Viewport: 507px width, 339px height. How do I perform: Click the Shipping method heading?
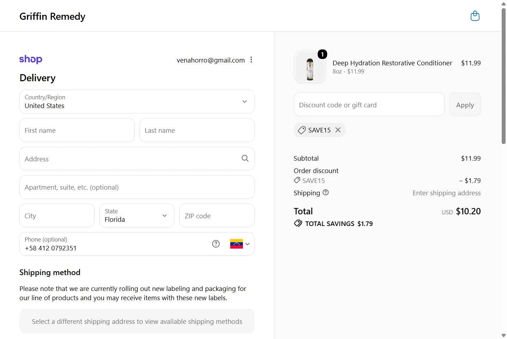pos(50,272)
